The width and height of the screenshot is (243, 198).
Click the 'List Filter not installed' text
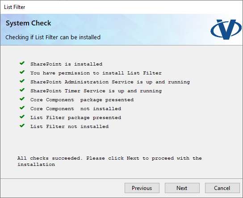[69, 126]
